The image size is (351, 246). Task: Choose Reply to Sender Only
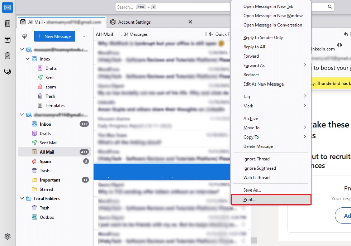(271, 38)
